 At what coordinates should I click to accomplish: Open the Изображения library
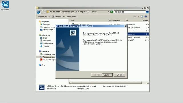tap(47, 43)
